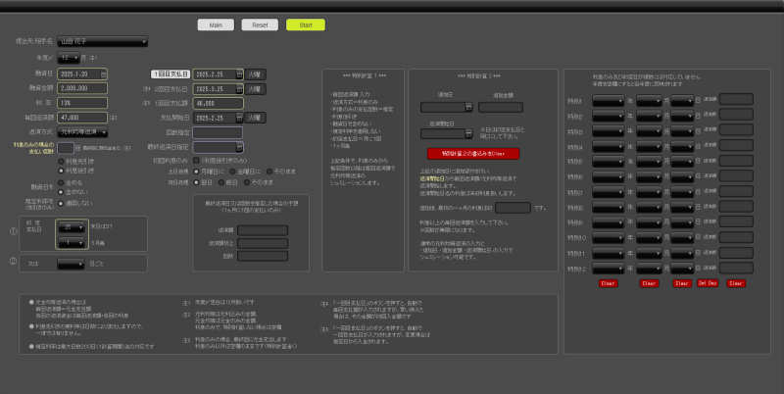The width and height of the screenshot is (784, 394).
Task: Open the calendar icon beside 2回目支払日 date
Action: coord(239,89)
